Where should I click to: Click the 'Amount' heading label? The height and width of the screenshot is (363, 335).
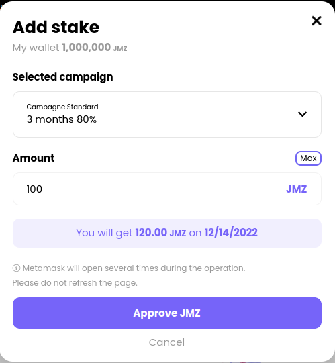[x=34, y=158]
